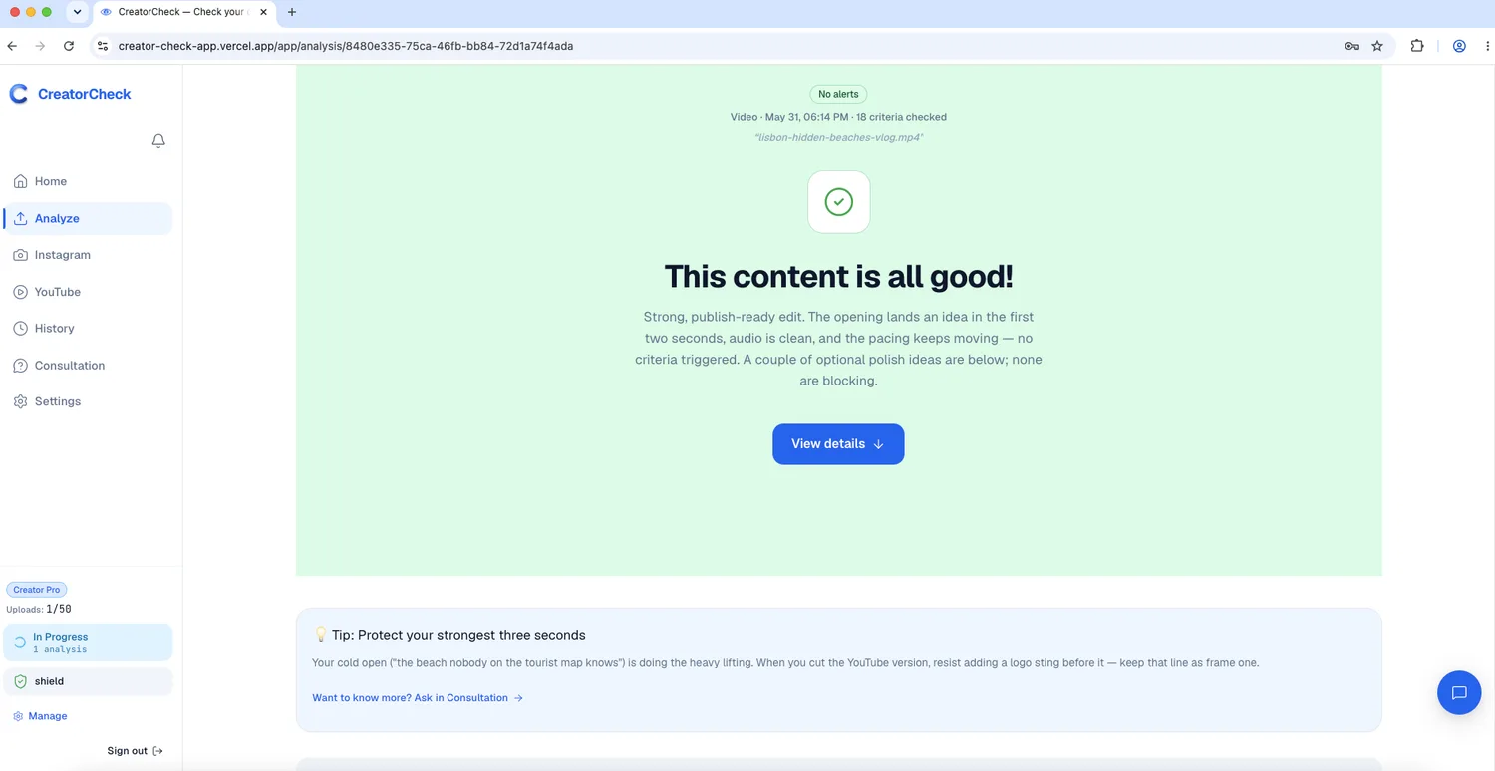Click the Consultation question mark icon
1495x771 pixels.
pos(20,365)
